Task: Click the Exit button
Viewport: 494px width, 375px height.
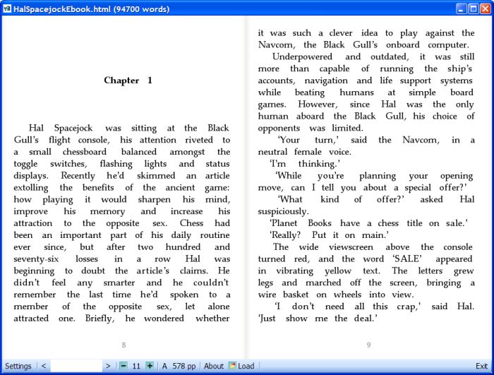Action: [481, 366]
